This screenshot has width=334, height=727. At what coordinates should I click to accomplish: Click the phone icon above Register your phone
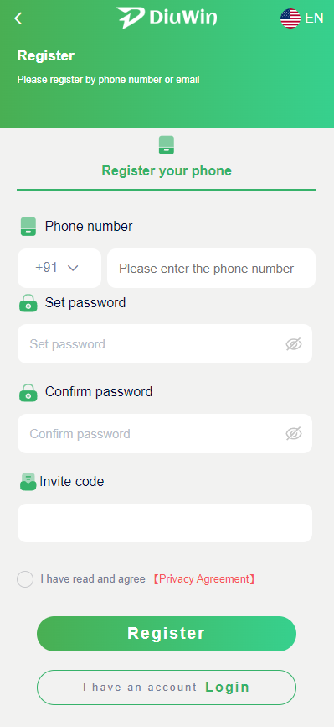click(x=167, y=145)
